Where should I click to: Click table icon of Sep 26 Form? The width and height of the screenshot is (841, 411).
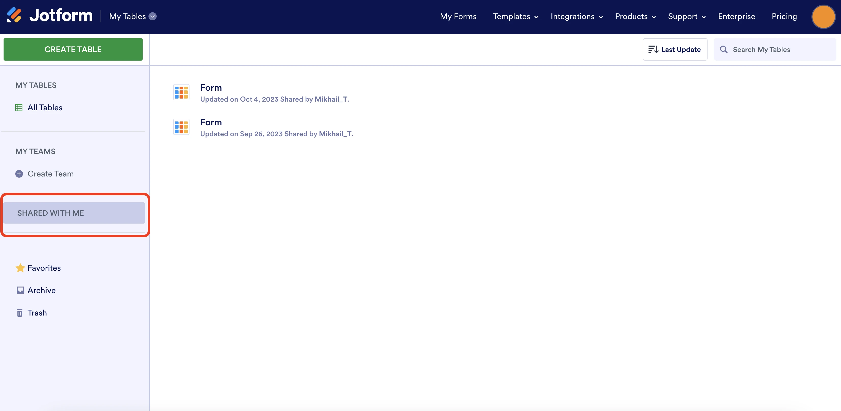click(181, 127)
